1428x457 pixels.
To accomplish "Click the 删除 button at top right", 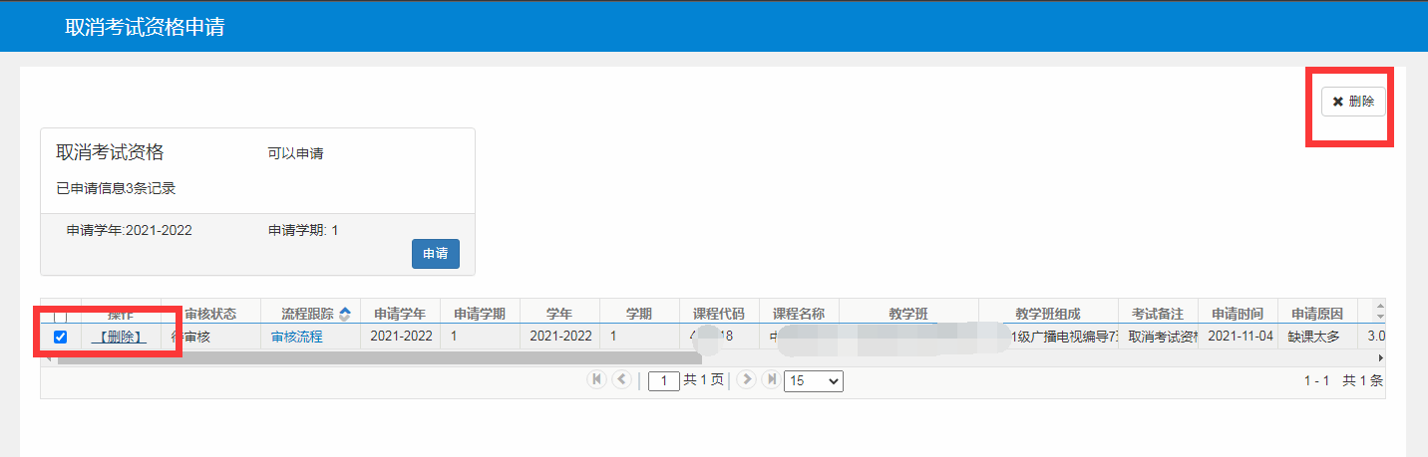I will pyautogui.click(x=1353, y=102).
